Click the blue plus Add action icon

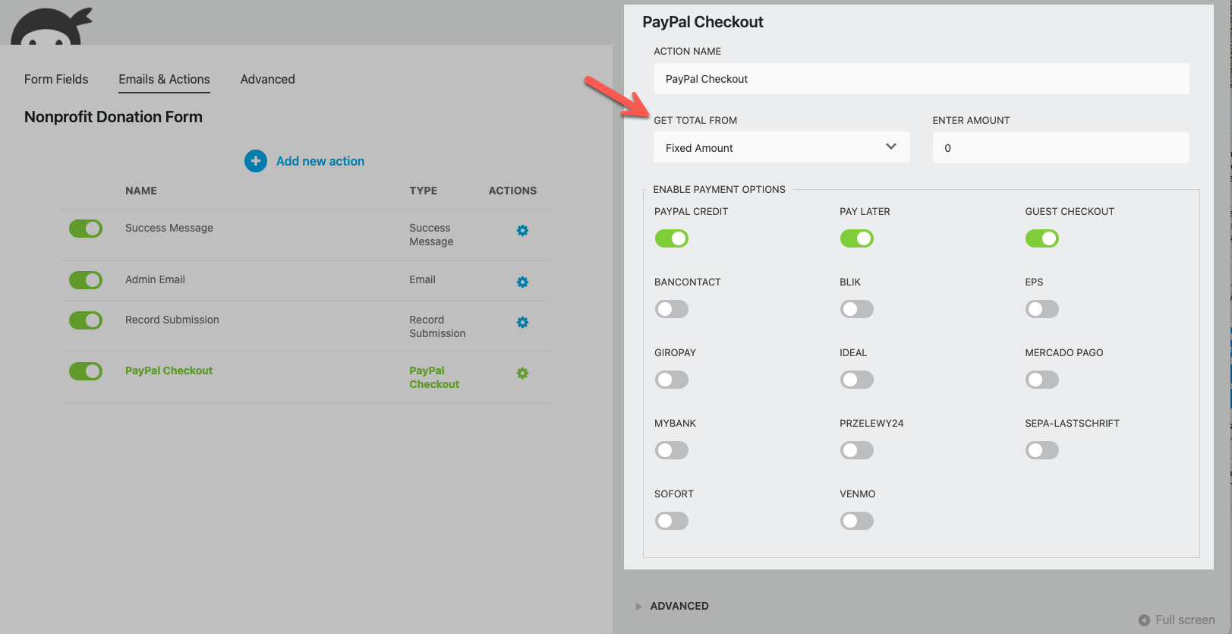[x=256, y=161]
